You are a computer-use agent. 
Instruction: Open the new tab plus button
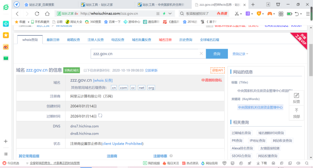pos(253,5)
